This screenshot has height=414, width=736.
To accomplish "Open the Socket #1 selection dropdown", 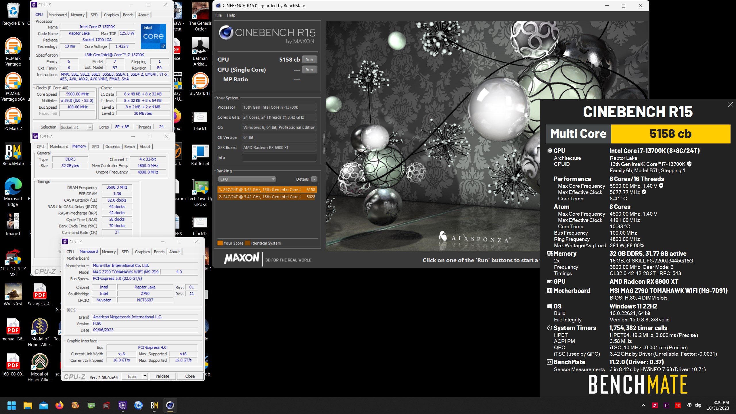I will click(76, 127).
